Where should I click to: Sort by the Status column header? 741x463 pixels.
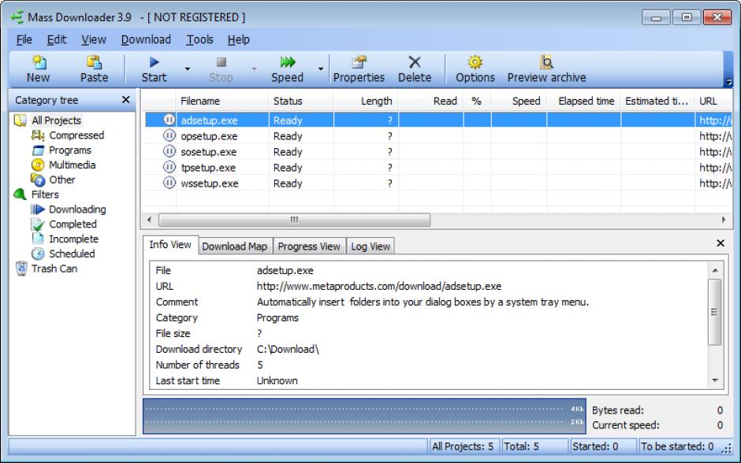(x=301, y=101)
